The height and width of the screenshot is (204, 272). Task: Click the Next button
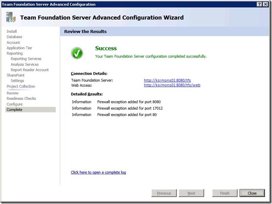pos(191,193)
